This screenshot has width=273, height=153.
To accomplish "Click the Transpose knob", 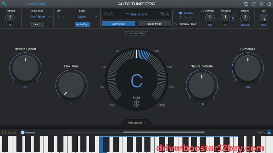I will pos(225,18).
